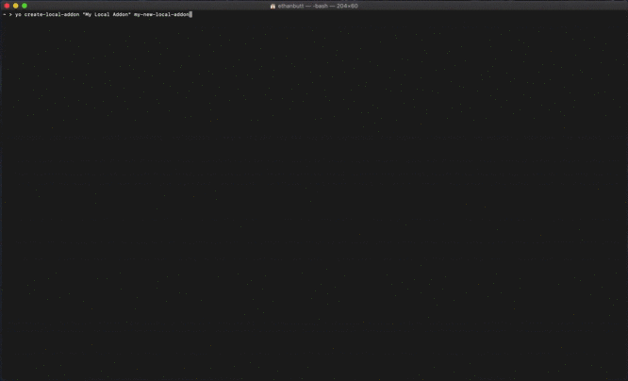Click the window title 'ethanbutt — -bash — 204×60'

pyautogui.click(x=318, y=6)
